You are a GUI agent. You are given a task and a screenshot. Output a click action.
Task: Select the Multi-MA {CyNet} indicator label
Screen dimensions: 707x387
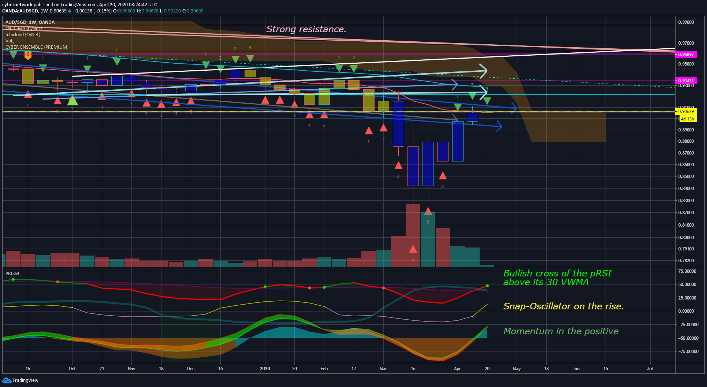[23, 29]
